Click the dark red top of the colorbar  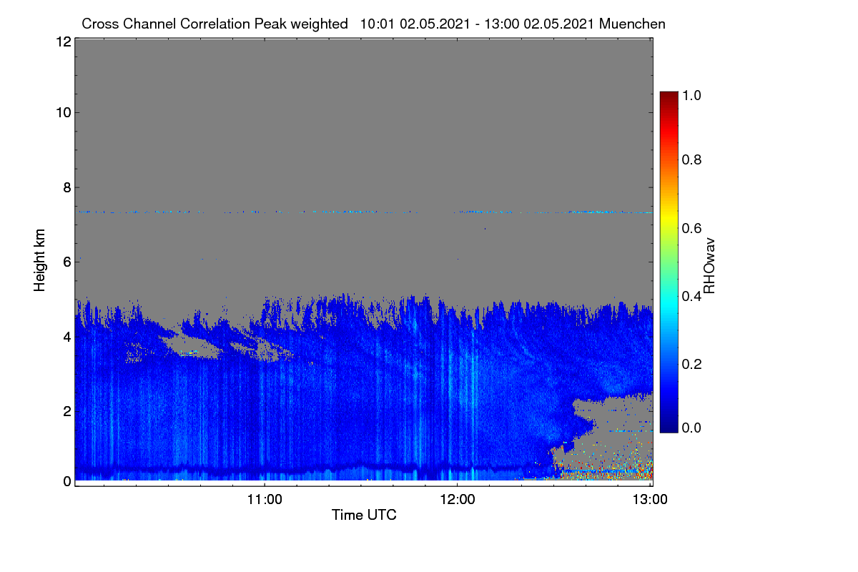click(x=668, y=97)
